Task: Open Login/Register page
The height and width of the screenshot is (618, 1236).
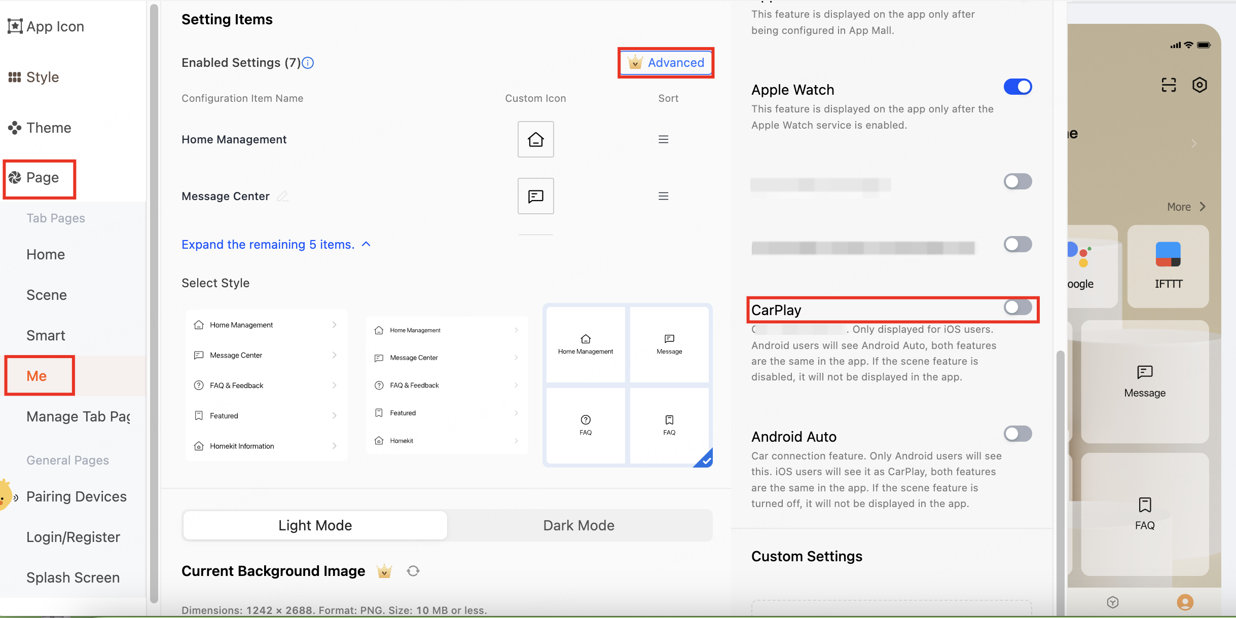Action: tap(74, 537)
